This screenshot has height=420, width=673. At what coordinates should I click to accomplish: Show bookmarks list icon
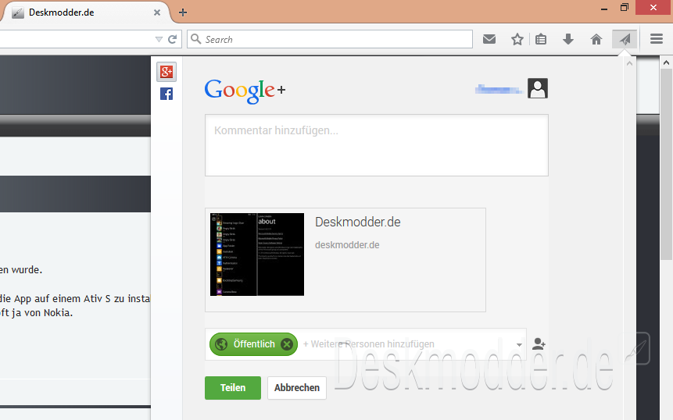point(541,40)
